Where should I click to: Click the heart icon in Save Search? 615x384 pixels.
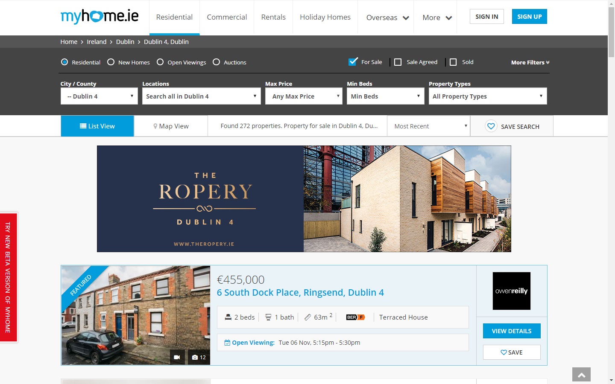[491, 126]
